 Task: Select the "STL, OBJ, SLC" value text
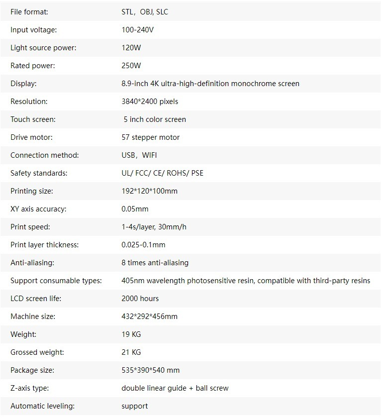pos(145,12)
